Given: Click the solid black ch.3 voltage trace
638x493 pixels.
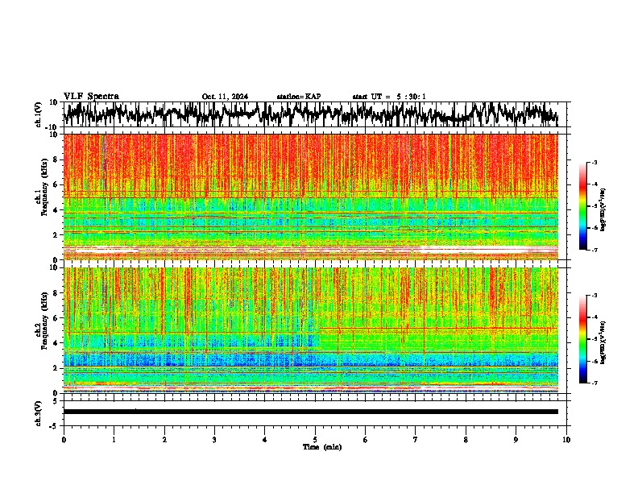Looking at the screenshot, I should point(310,412).
